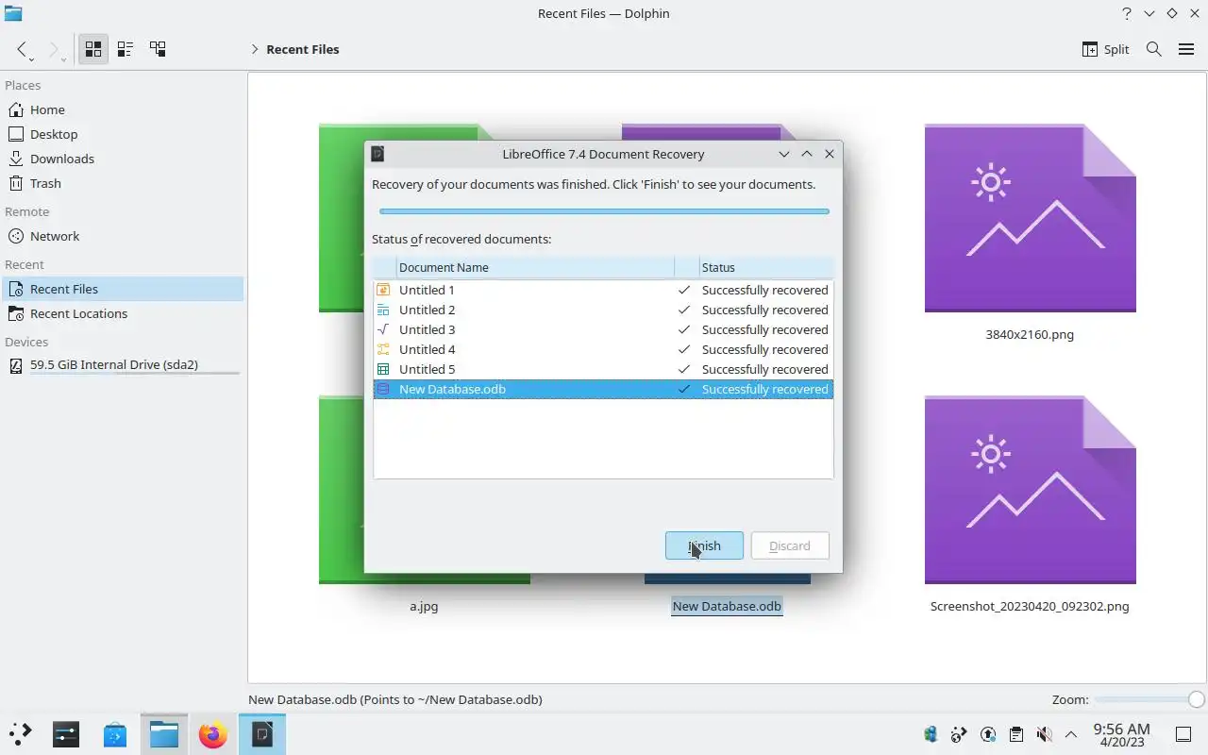The width and height of the screenshot is (1208, 755).
Task: Click the Show Desktop button
Action: tap(1183, 734)
